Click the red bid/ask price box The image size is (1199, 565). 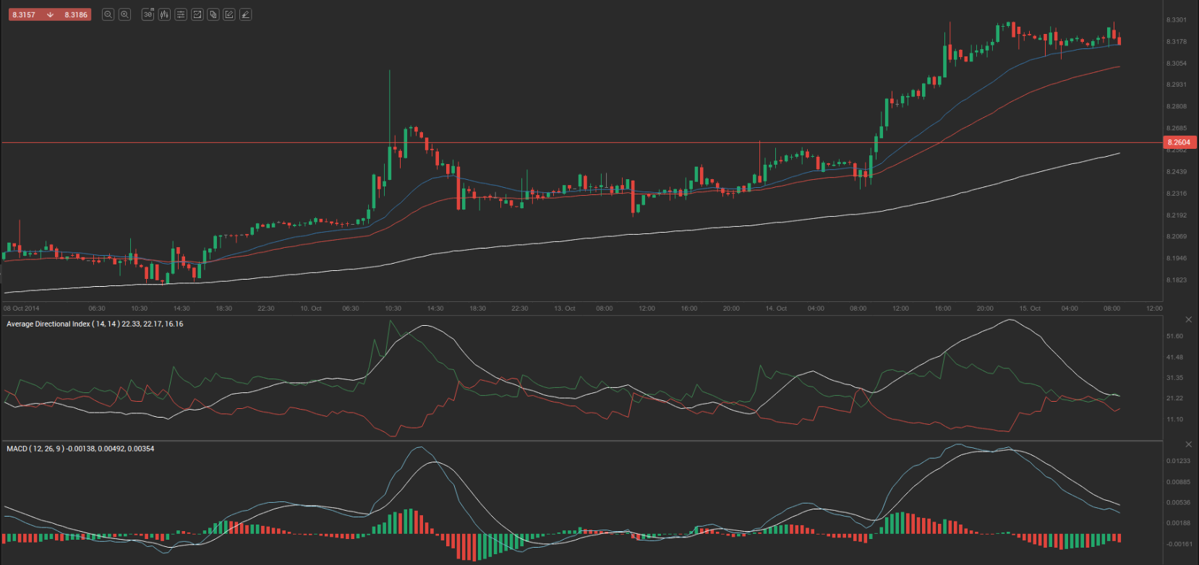click(x=49, y=14)
